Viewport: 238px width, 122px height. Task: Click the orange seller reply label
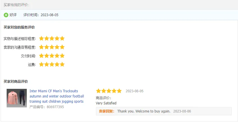pos(106,111)
